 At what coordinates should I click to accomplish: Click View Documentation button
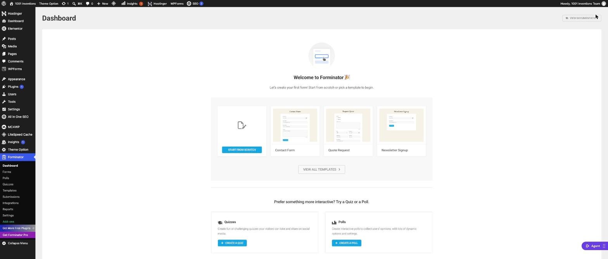click(581, 18)
